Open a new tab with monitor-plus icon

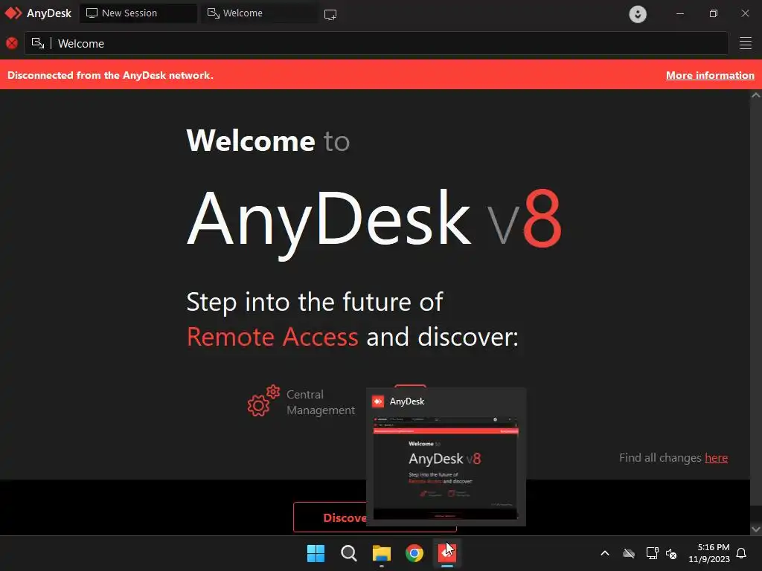tap(330, 15)
